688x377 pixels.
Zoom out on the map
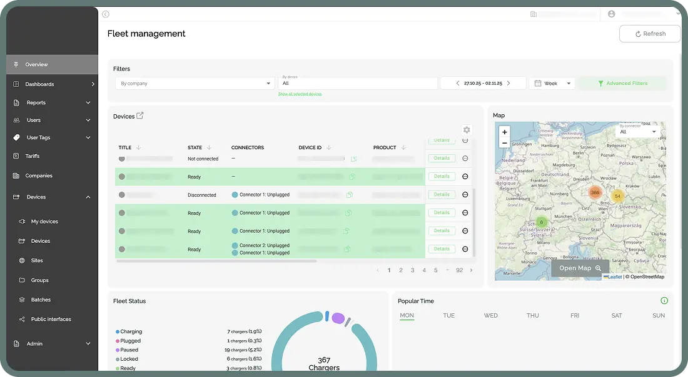point(505,143)
